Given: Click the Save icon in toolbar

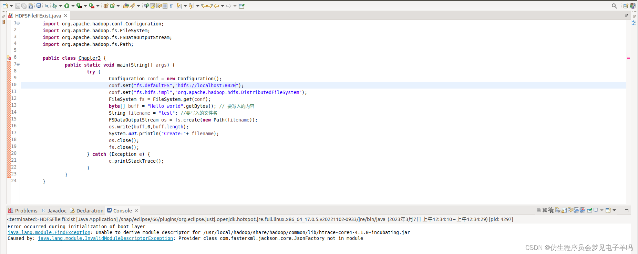Looking at the screenshot, I should (18, 6).
